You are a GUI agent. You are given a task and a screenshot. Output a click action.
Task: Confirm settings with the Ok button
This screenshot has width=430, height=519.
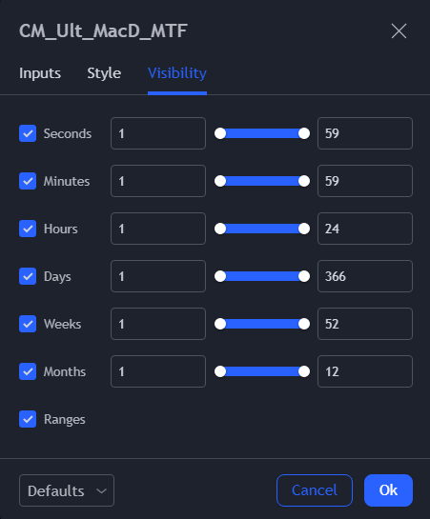tap(388, 490)
